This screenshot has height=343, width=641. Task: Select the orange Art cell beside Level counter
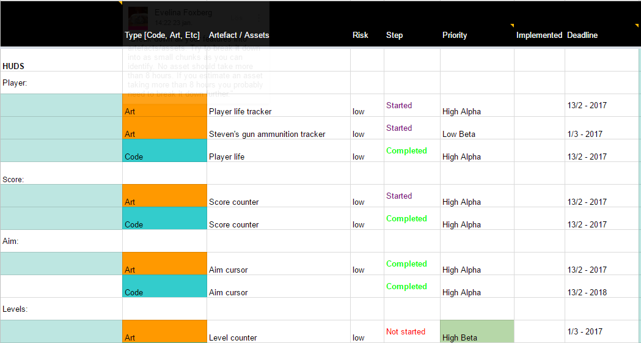tap(164, 331)
